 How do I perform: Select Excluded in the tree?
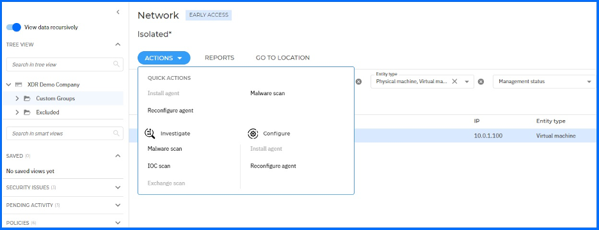pos(47,112)
